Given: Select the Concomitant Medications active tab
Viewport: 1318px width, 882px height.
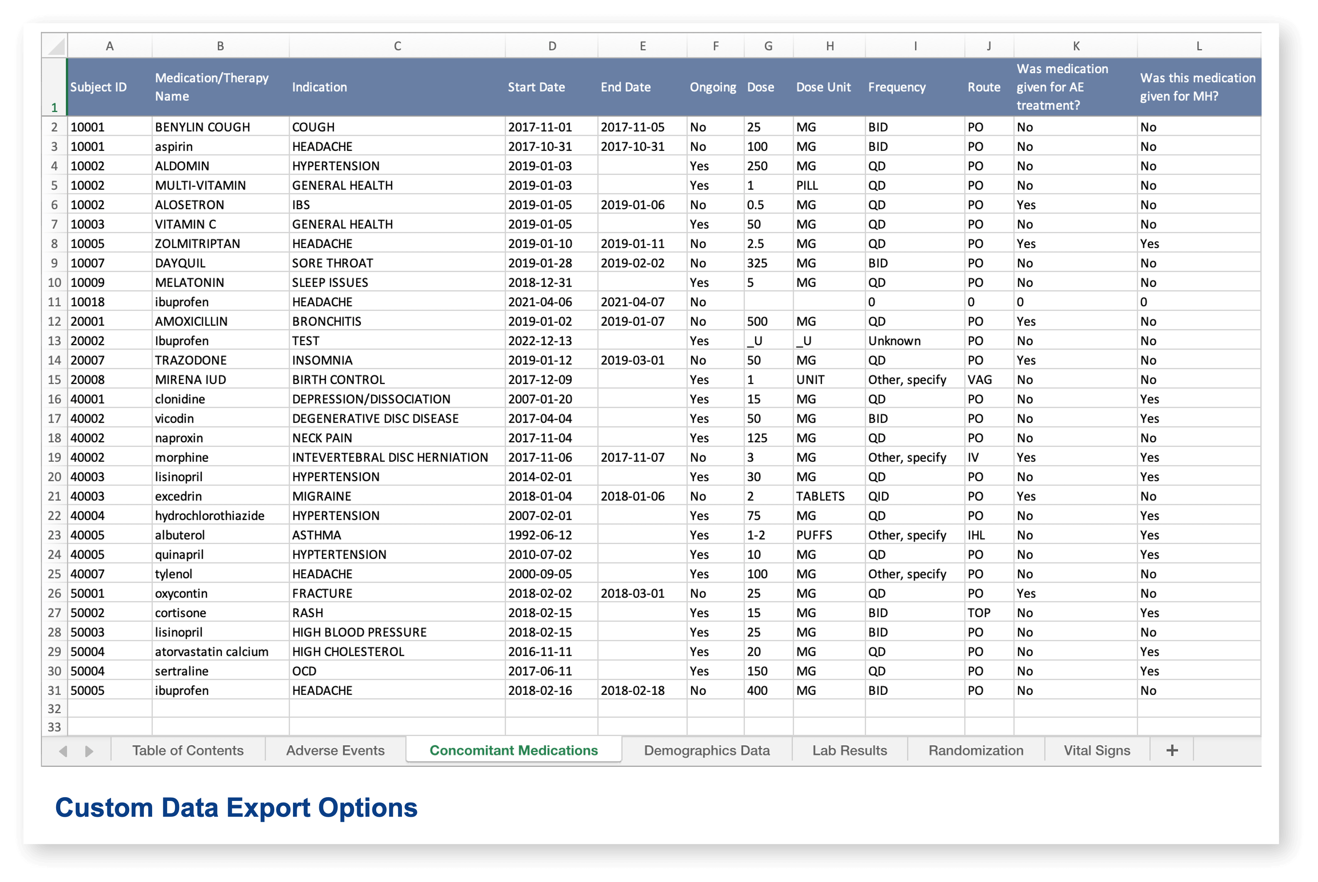Looking at the screenshot, I should 514,750.
